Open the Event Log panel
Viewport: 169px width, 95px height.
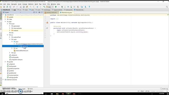click(x=164, y=89)
